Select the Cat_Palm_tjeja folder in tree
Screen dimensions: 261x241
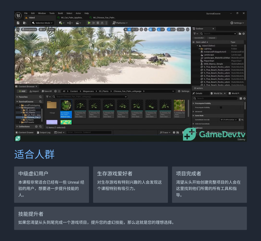coord(32,115)
